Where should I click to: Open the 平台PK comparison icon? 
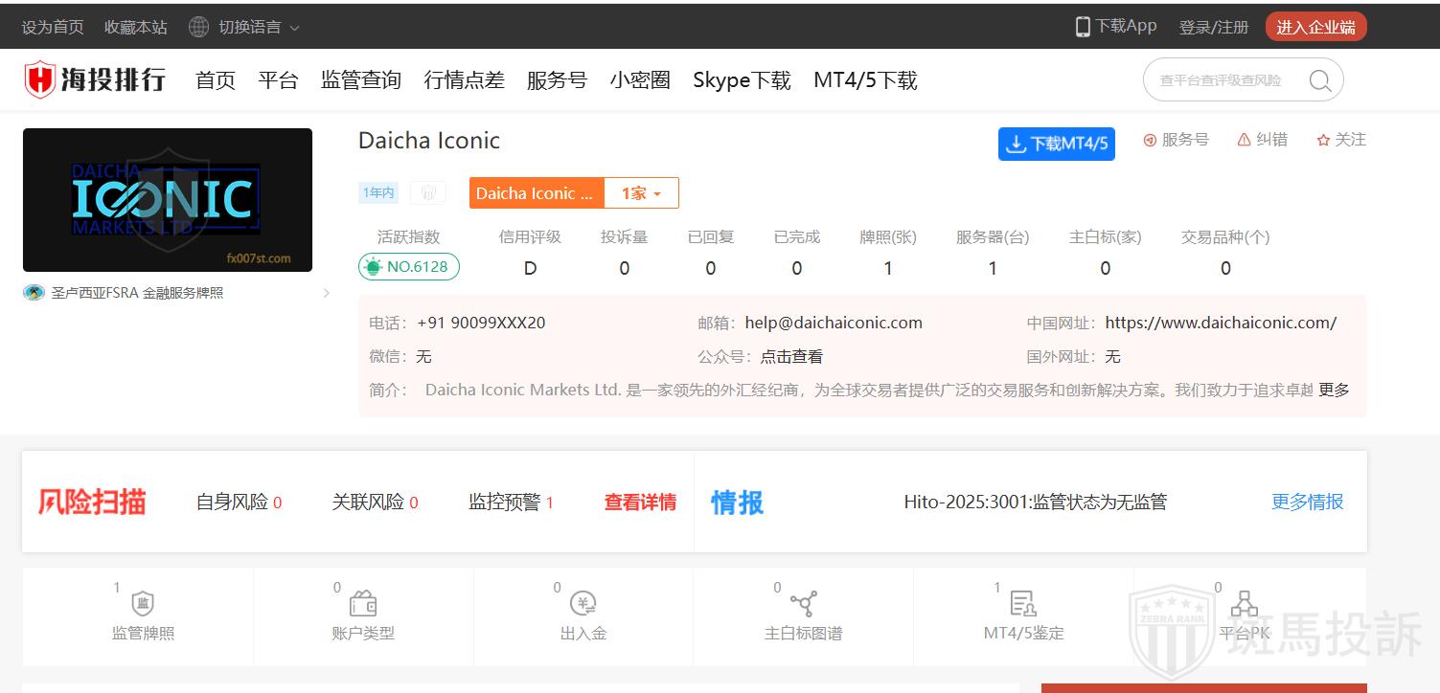tap(1244, 604)
